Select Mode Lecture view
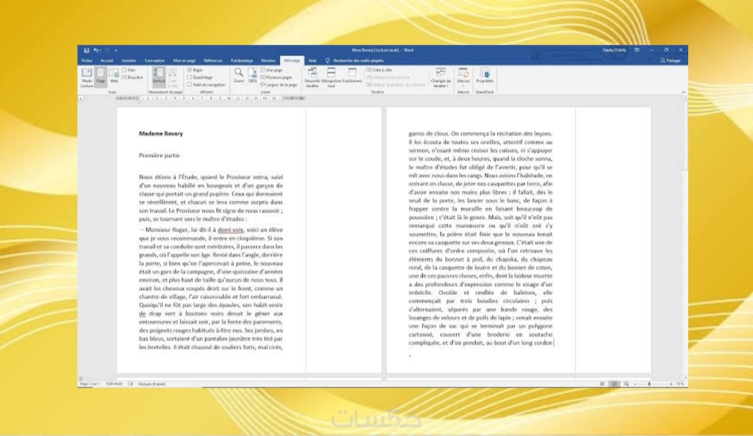 coord(87,78)
